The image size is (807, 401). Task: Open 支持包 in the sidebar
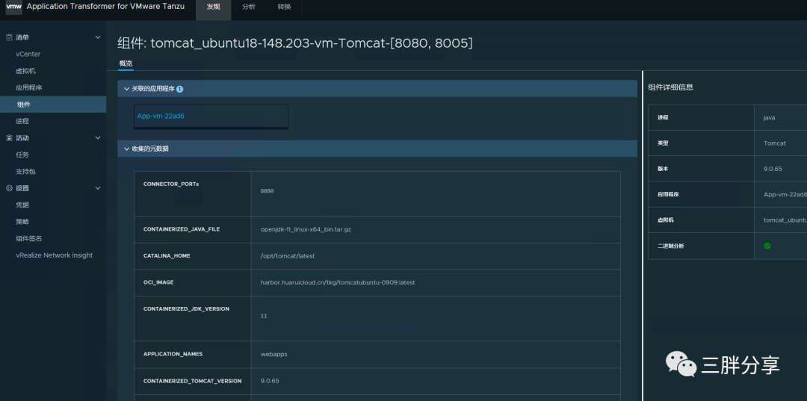(x=25, y=172)
